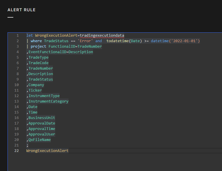The image size is (222, 171).
Task: Place cursor on the Ticker field
Action: [x=35, y=90]
